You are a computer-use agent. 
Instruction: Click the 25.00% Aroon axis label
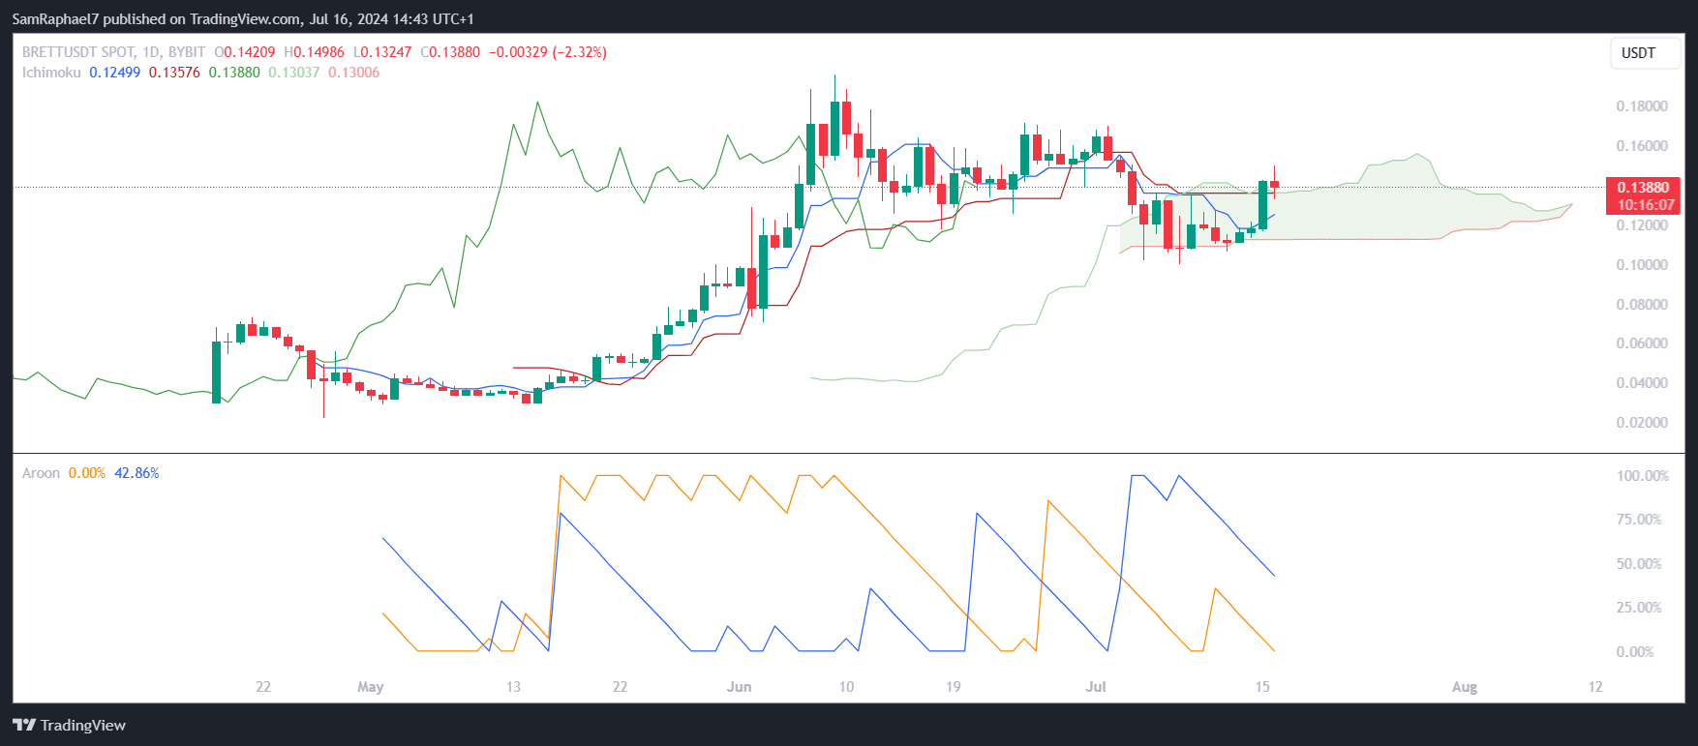[1639, 608]
